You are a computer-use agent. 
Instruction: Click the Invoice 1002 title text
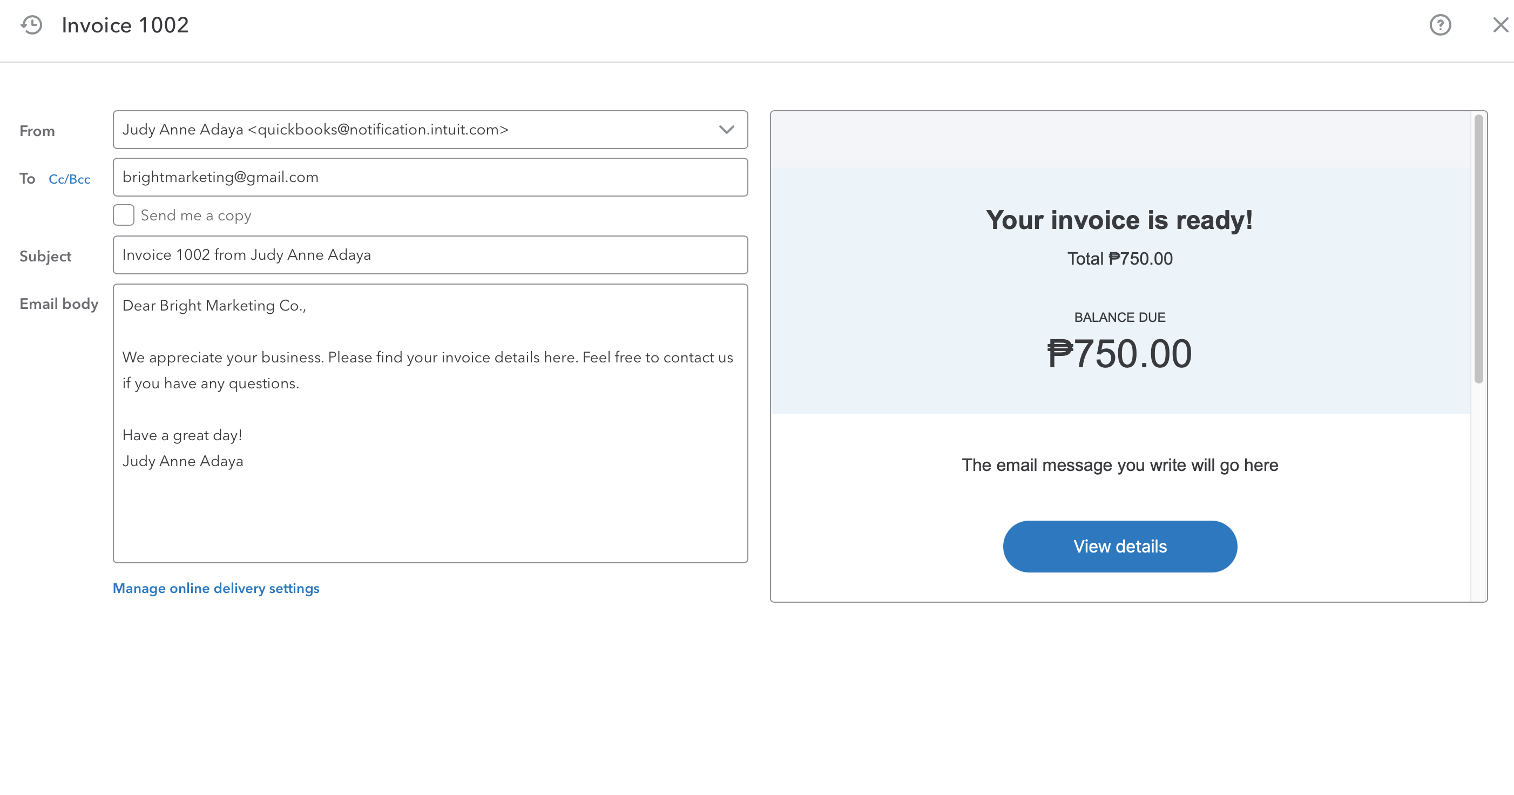pyautogui.click(x=125, y=25)
